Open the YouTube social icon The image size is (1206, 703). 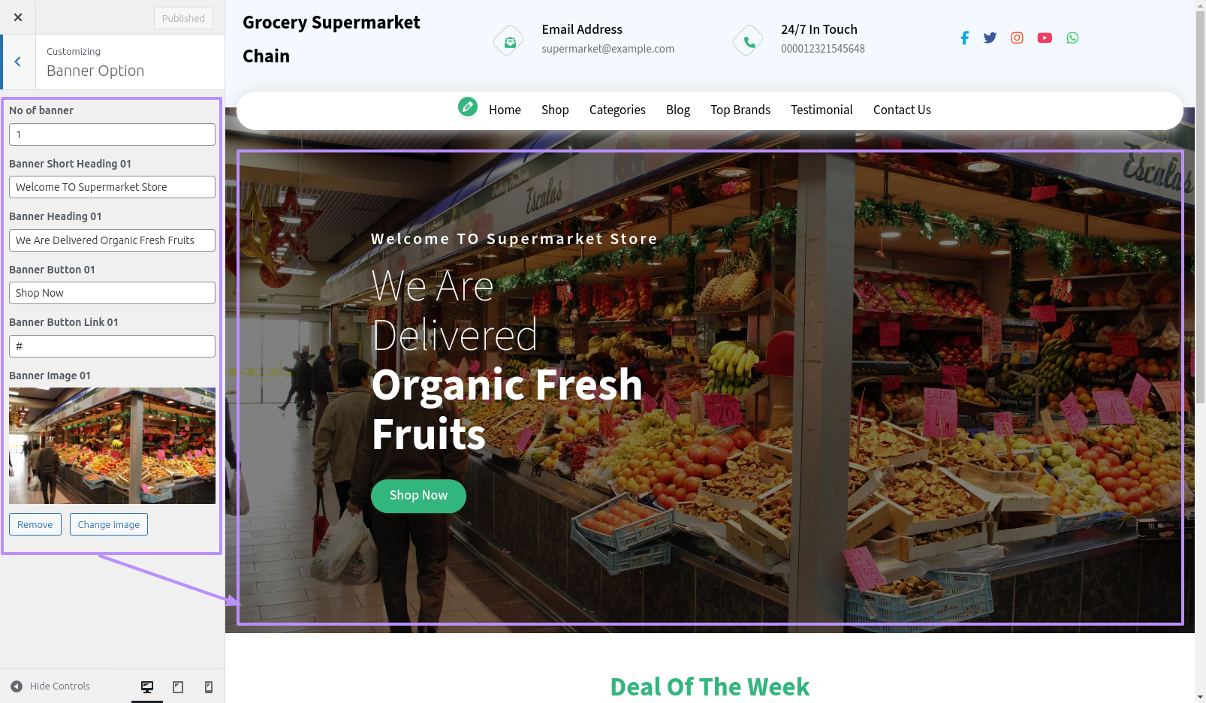pos(1045,38)
